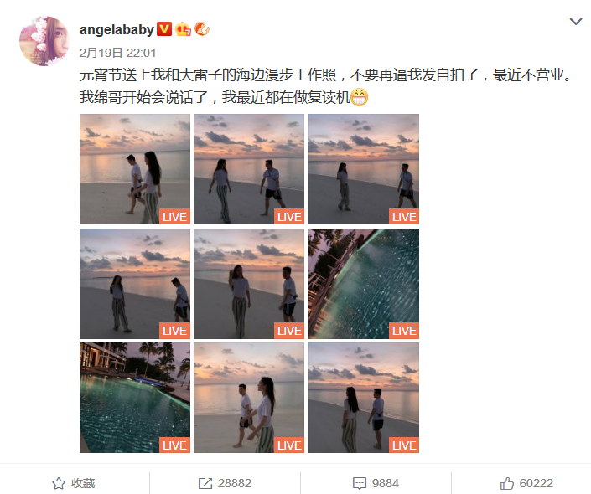
Task: Open the comments count 9884
Action: coord(386,483)
